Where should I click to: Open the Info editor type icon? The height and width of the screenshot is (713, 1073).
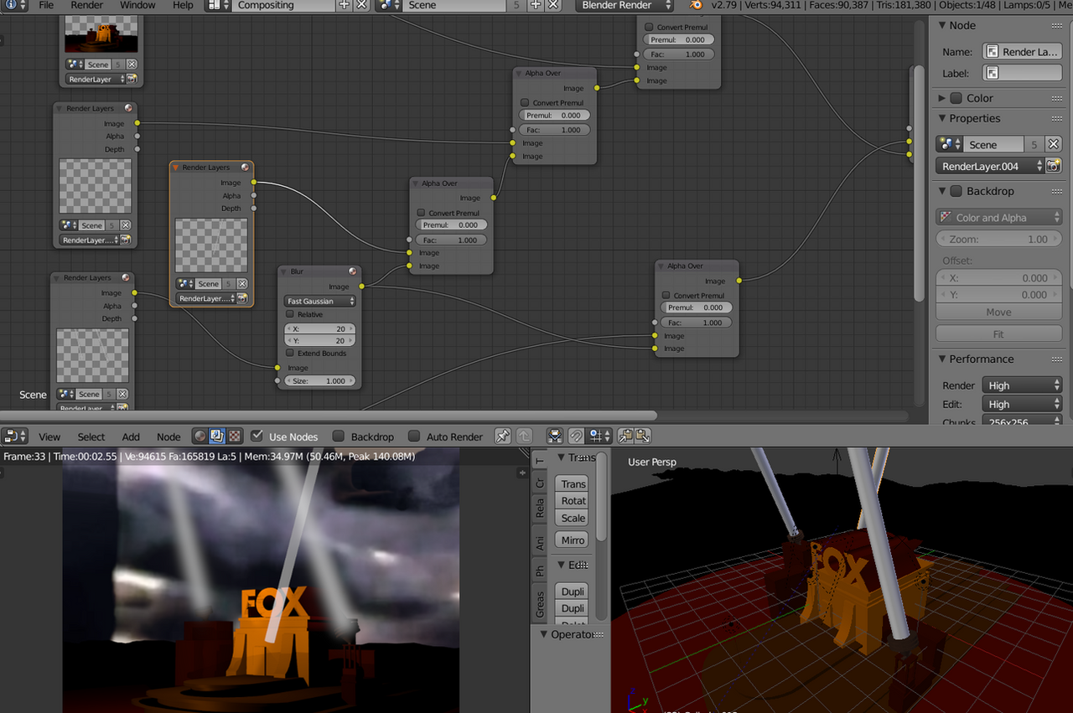[15, 5]
